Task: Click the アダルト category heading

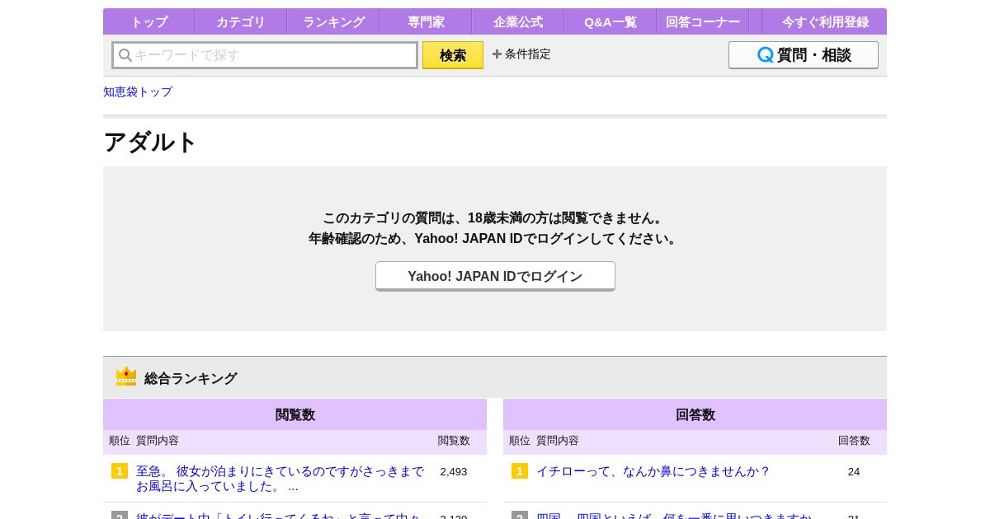Action: point(150,142)
